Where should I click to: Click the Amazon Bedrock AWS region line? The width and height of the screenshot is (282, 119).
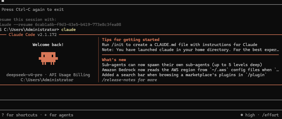point(190,70)
